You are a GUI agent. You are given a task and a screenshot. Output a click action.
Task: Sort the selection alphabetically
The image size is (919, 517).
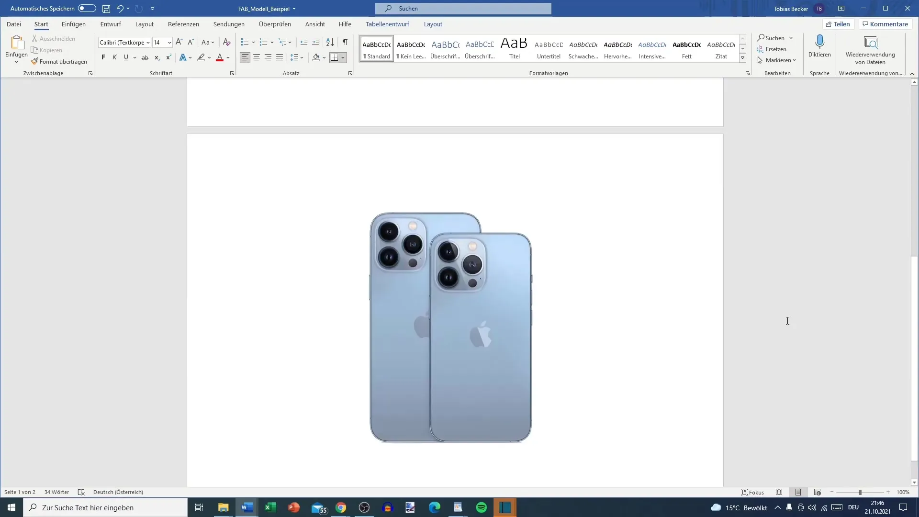330,42
